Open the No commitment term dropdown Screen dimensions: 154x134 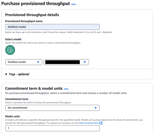(52, 108)
